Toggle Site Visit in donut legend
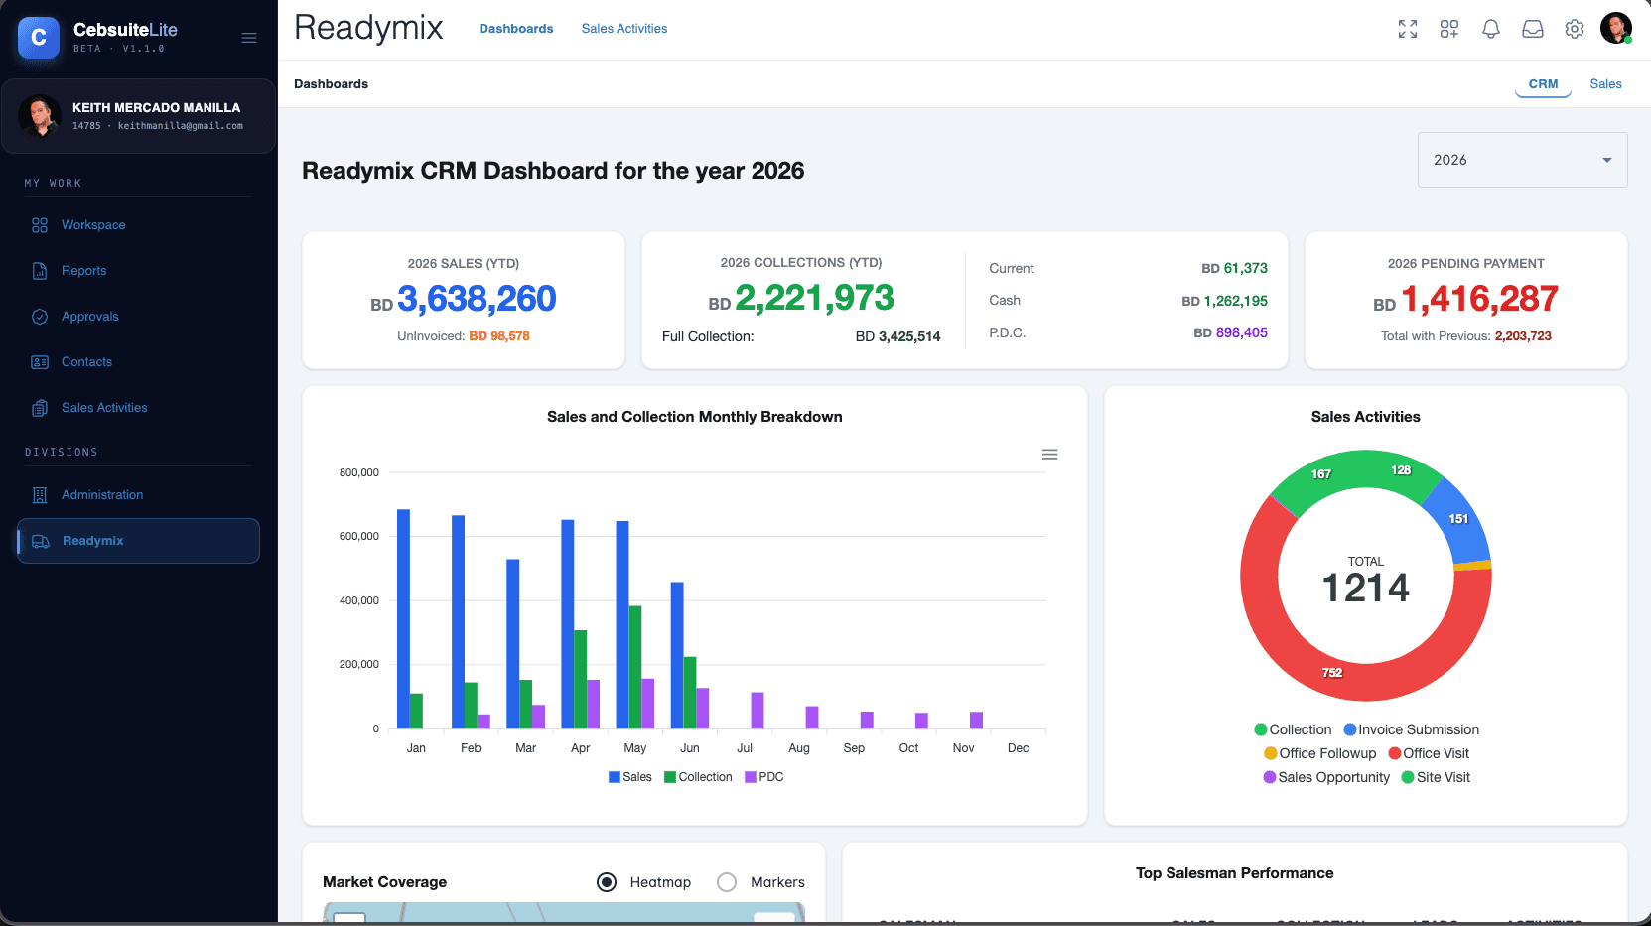Screen dimensions: 1651x926 [1436, 777]
